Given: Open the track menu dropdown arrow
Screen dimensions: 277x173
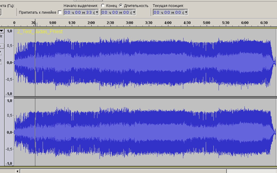Looking at the screenshot, I should point(2,31).
